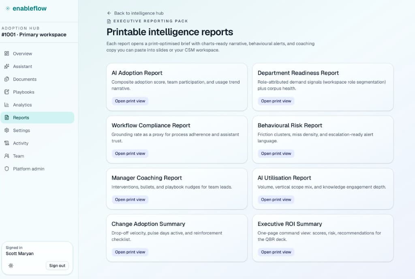Click the Sign out button

coord(57,266)
